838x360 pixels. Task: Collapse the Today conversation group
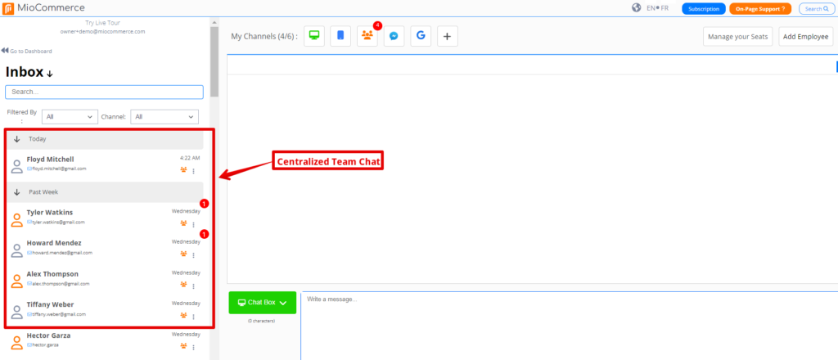[16, 139]
